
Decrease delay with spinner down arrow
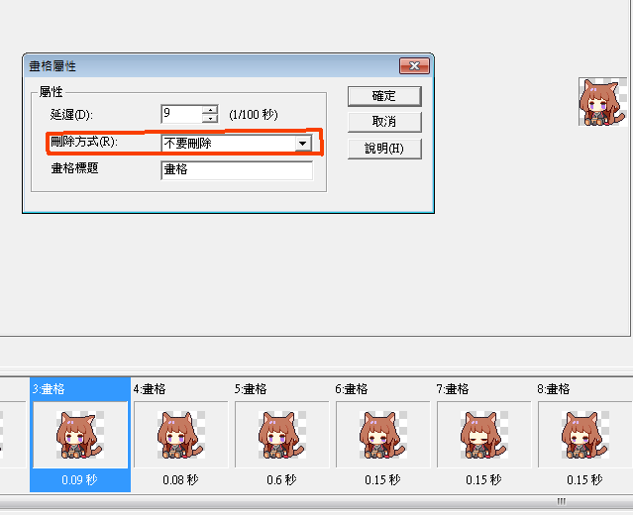[x=210, y=119]
